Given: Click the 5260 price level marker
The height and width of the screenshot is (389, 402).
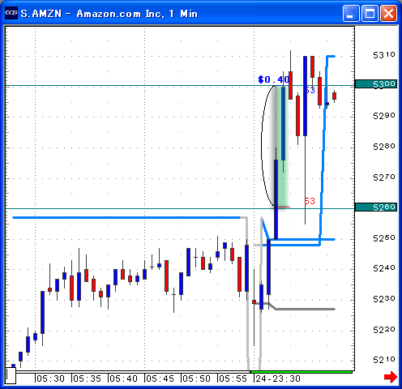Looking at the screenshot, I should 376,207.
